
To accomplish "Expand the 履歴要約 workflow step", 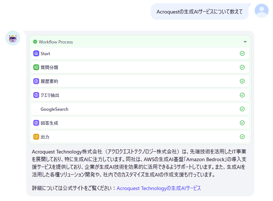I will (140, 81).
